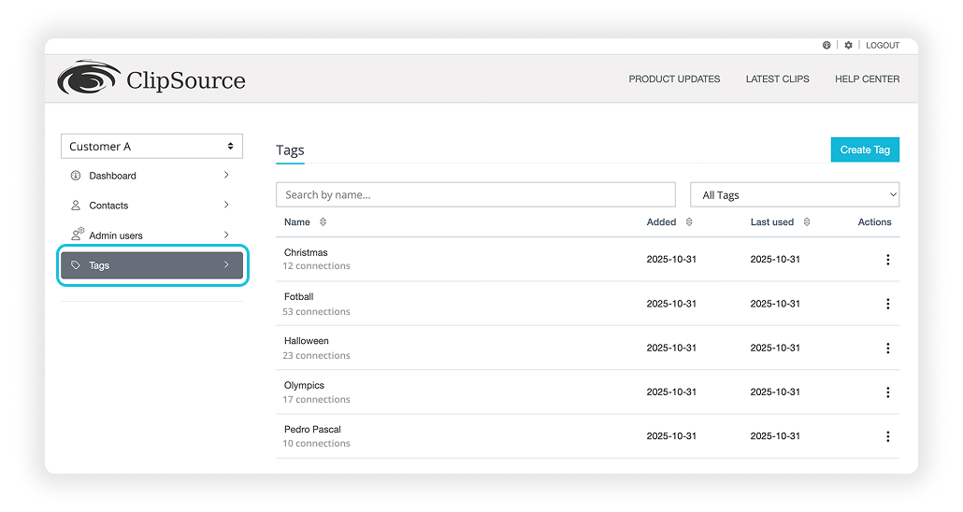Expand the Dashboard sidebar chevron
963x512 pixels.
tap(226, 176)
